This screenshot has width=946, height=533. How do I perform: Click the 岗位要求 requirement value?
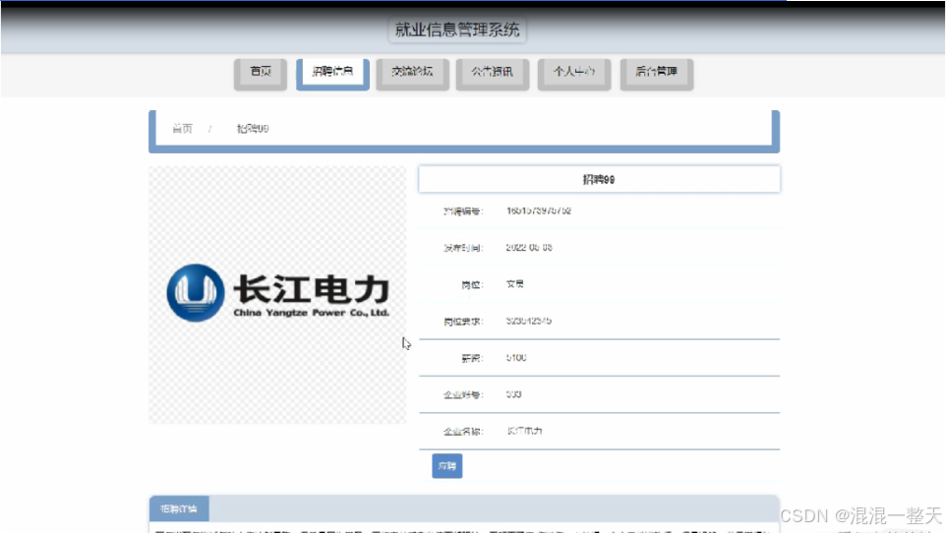528,321
